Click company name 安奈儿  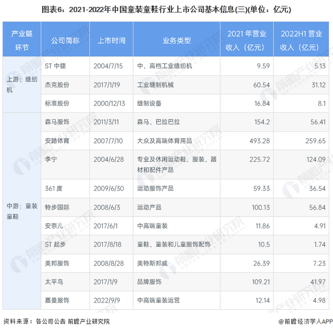click(x=54, y=226)
